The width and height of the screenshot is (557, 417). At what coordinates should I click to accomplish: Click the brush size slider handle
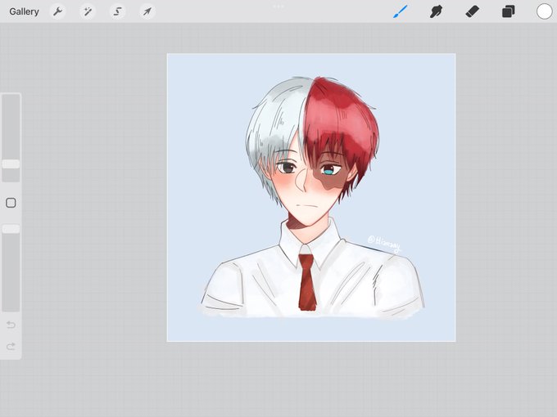pos(11,164)
